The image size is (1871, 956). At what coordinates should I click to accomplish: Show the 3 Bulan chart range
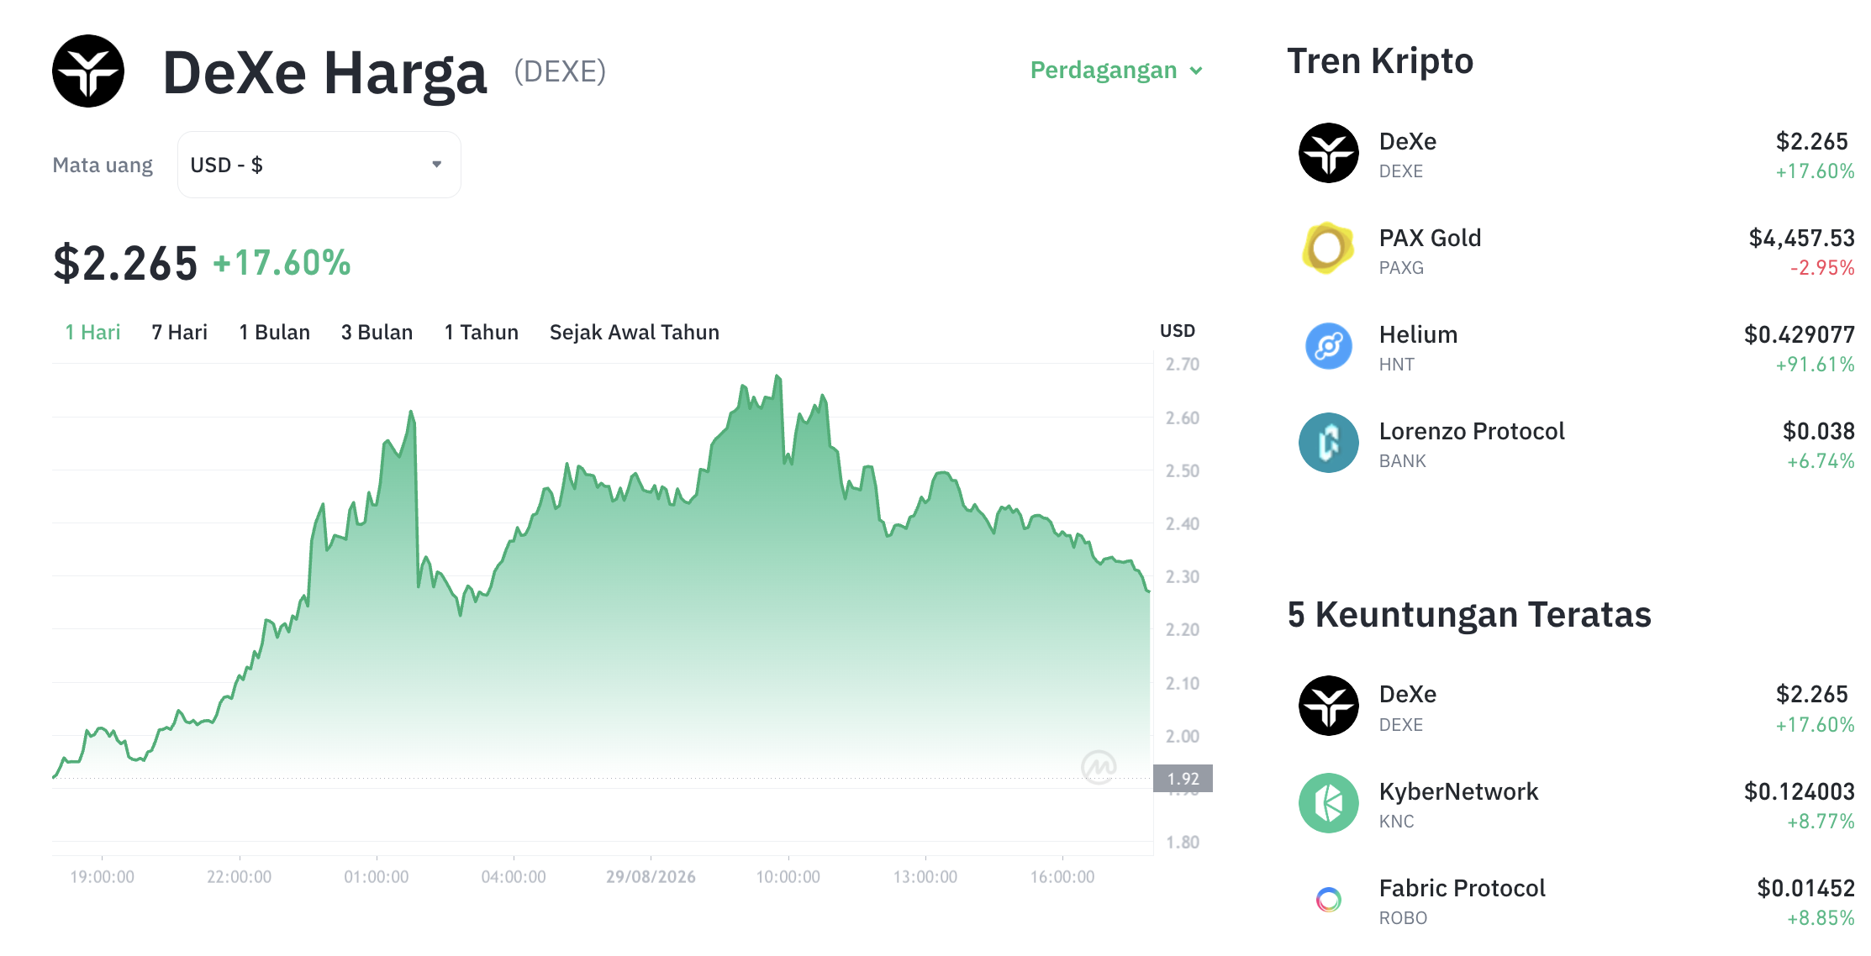[x=377, y=333]
